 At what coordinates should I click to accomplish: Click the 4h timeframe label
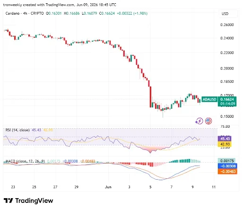point(25,13)
